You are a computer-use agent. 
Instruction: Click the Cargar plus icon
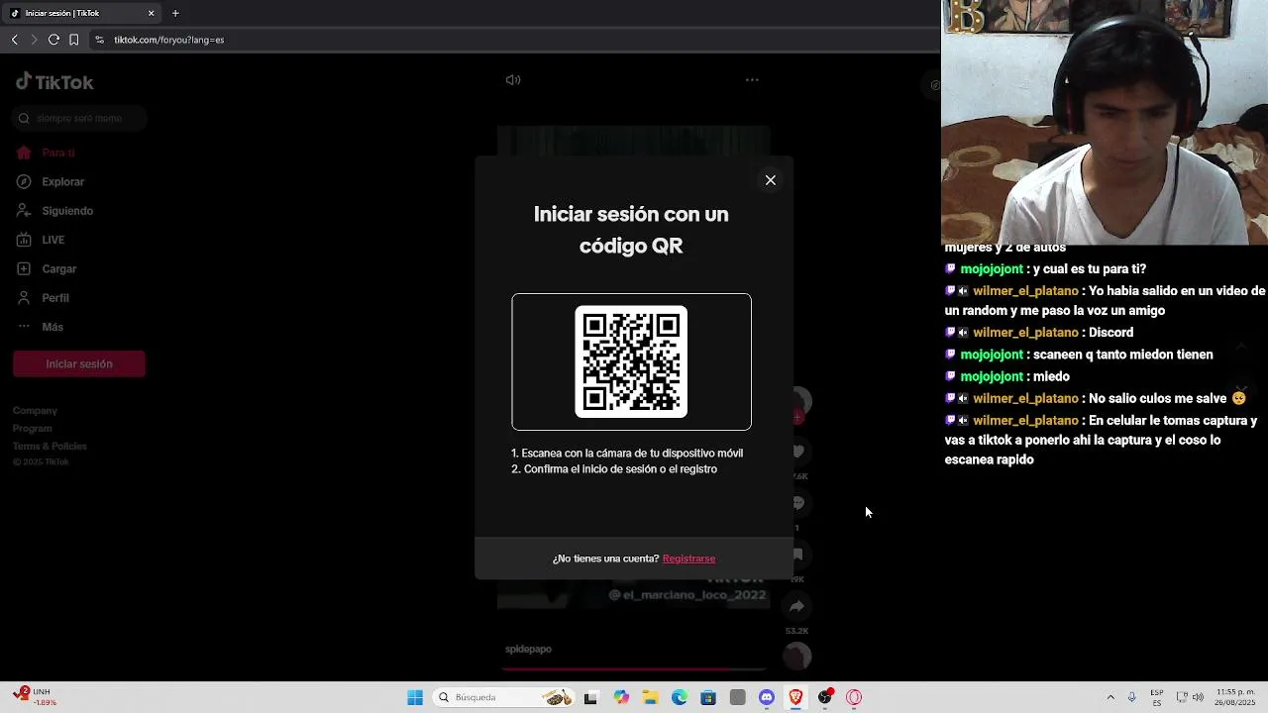point(24,269)
